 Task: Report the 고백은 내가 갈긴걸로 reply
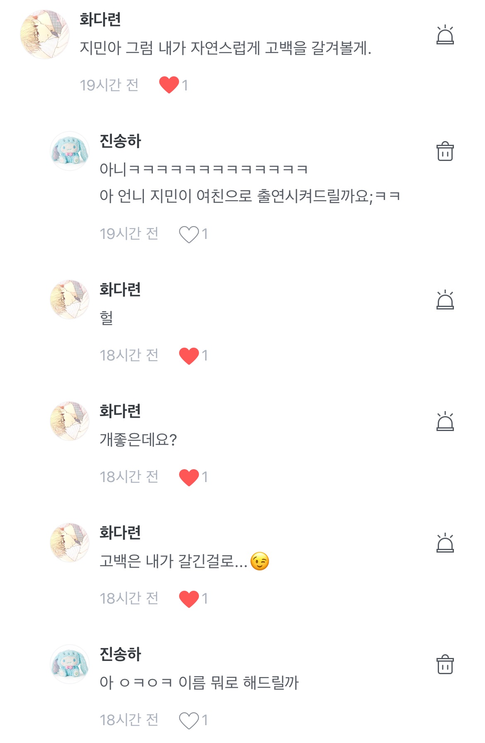[x=445, y=543]
